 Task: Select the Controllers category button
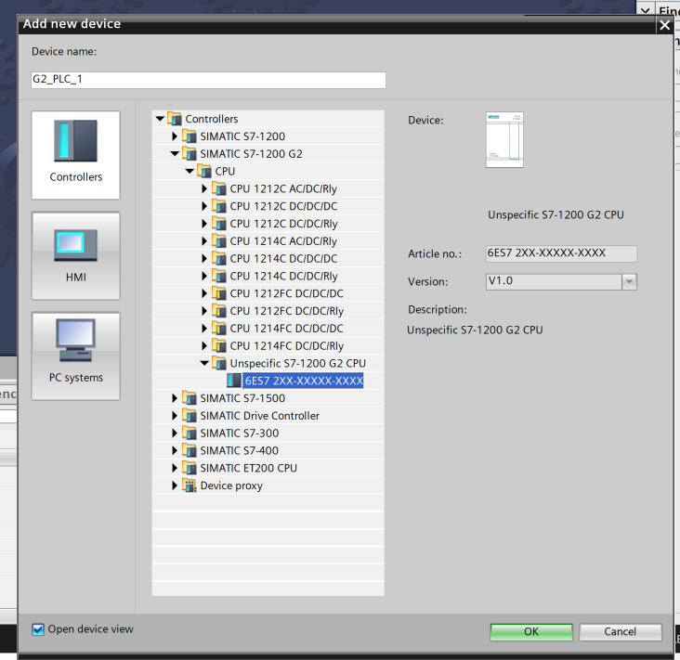click(x=76, y=155)
